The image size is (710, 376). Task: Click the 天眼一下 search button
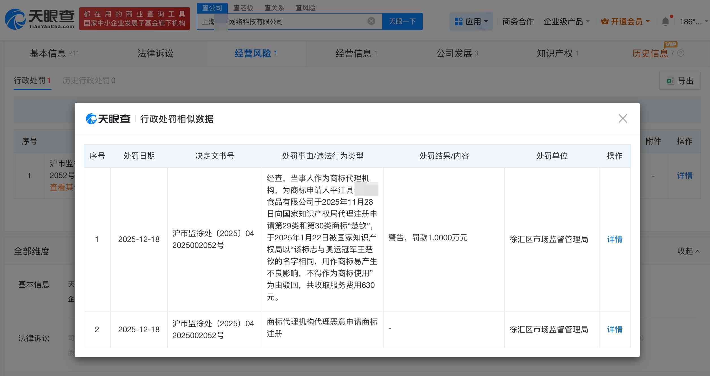coord(402,21)
